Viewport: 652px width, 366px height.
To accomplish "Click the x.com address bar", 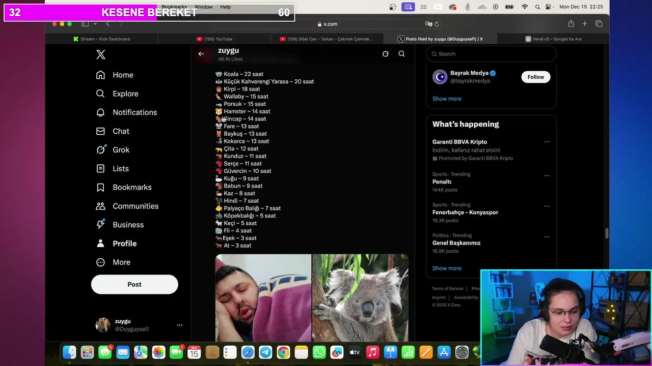I will (x=327, y=24).
